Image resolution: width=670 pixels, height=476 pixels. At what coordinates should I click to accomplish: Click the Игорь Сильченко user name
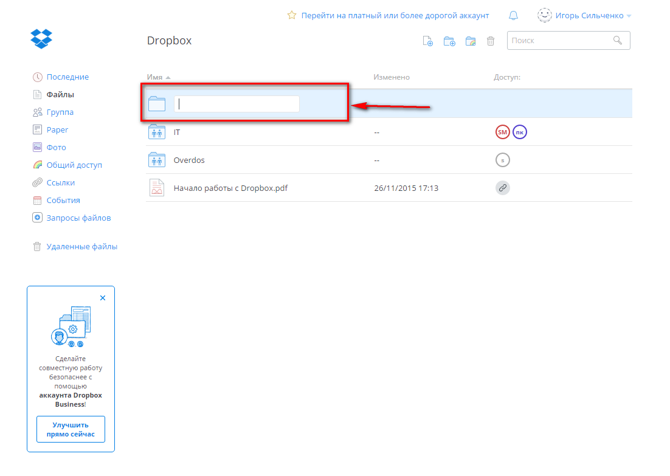tap(589, 15)
